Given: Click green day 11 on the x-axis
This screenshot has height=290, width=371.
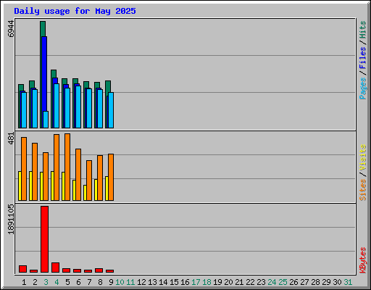Looking at the screenshot, I should [130, 282].
